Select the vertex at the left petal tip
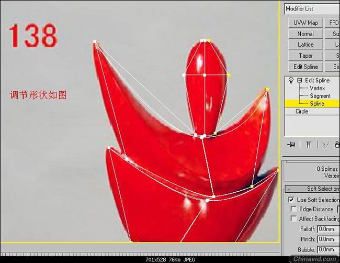The image size is (340, 263). coord(95,42)
